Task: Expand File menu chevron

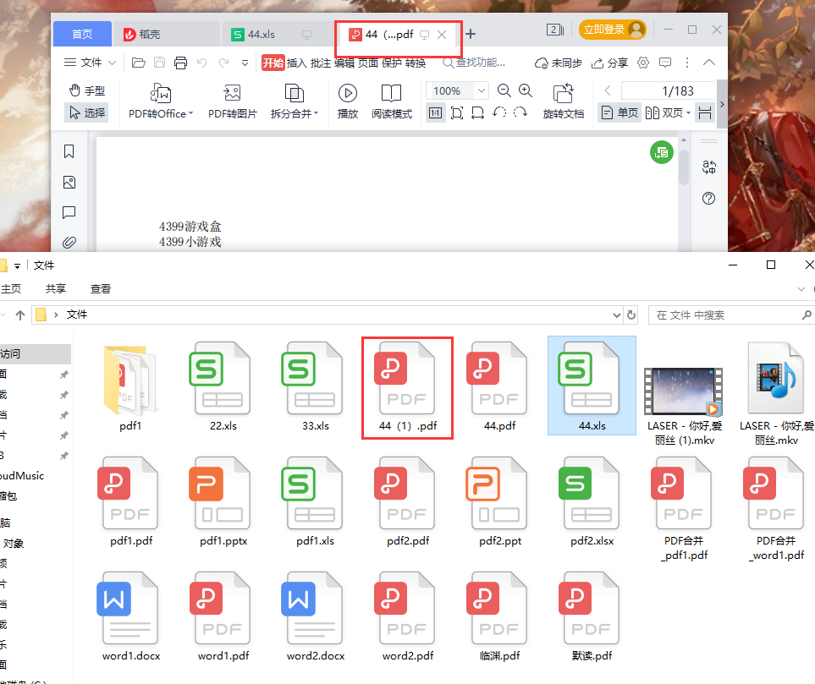Action: 112,63
